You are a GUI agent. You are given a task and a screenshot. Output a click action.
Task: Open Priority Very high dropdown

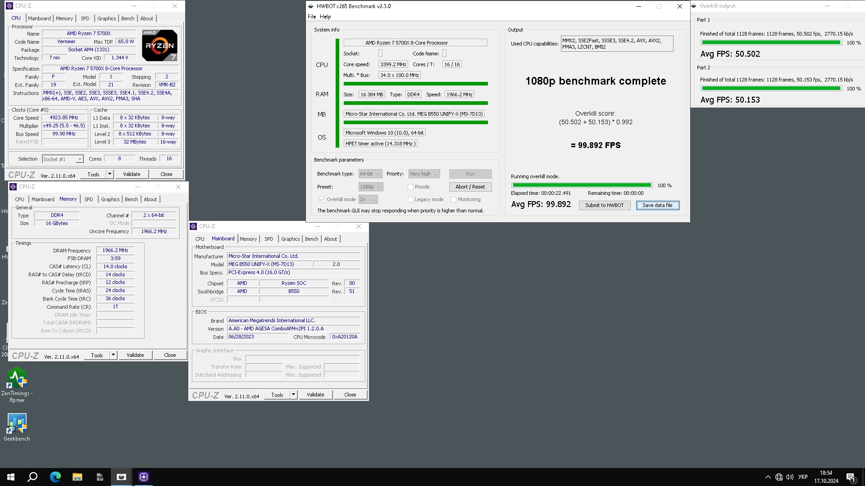pos(424,174)
